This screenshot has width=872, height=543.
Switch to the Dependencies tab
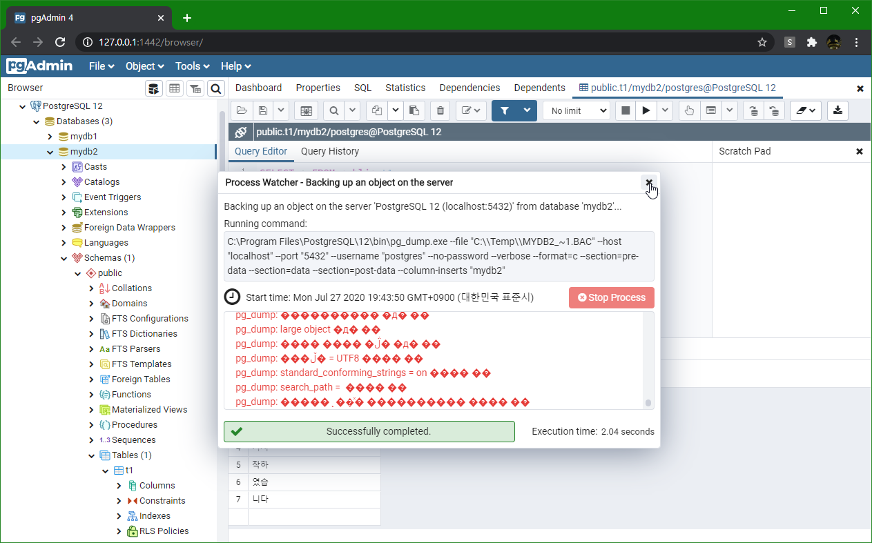pos(469,88)
